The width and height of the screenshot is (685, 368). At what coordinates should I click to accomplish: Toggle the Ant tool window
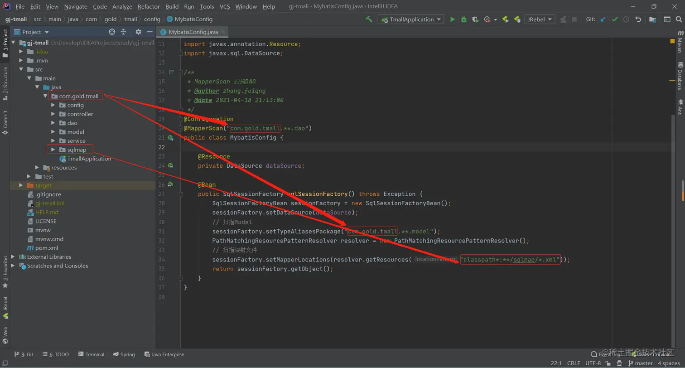[x=680, y=107]
